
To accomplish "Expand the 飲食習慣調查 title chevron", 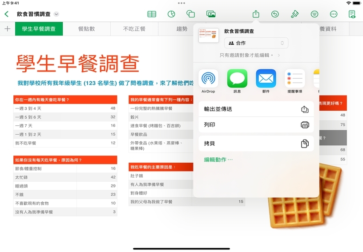I will [x=56, y=14].
